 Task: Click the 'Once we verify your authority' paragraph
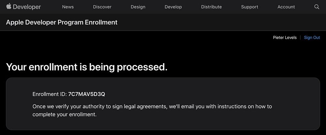pos(152,106)
